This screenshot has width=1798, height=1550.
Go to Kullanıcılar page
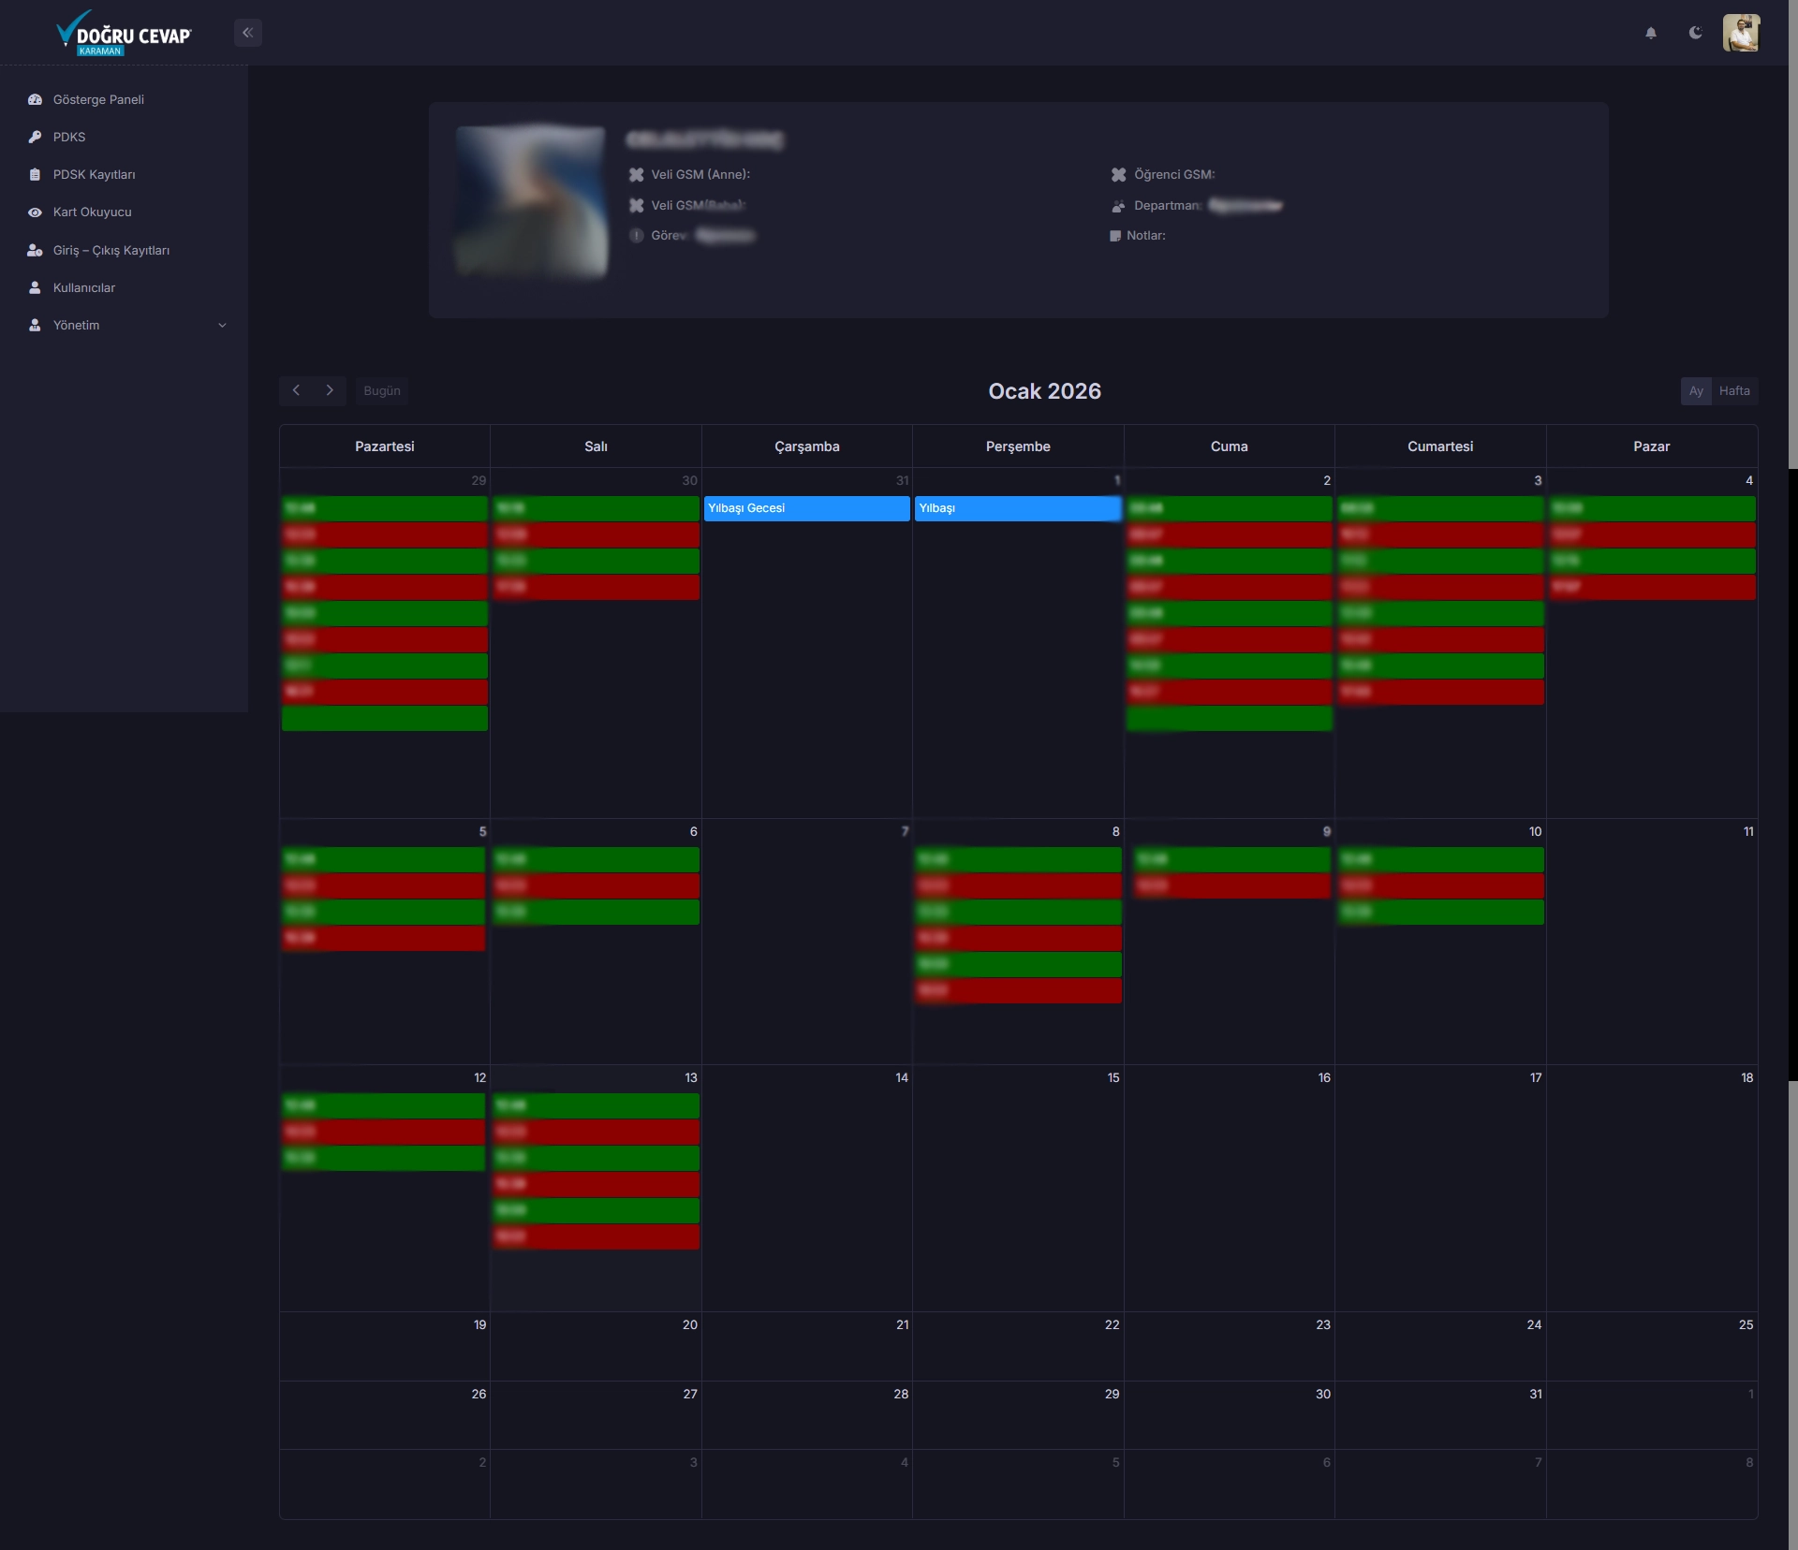[83, 287]
